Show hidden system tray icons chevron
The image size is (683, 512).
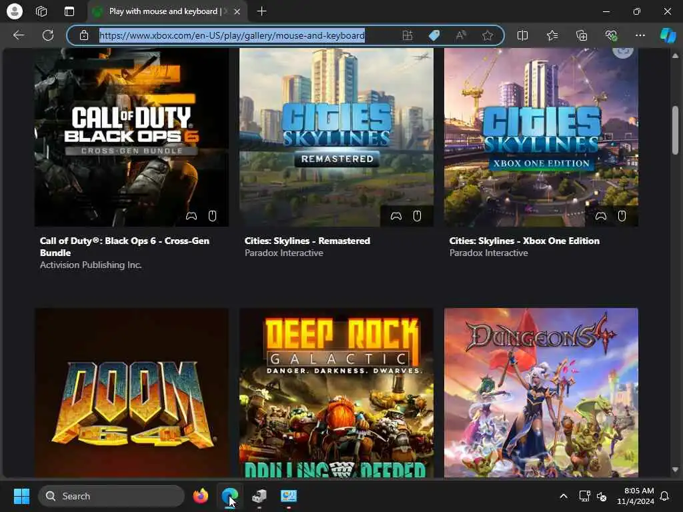(563, 496)
